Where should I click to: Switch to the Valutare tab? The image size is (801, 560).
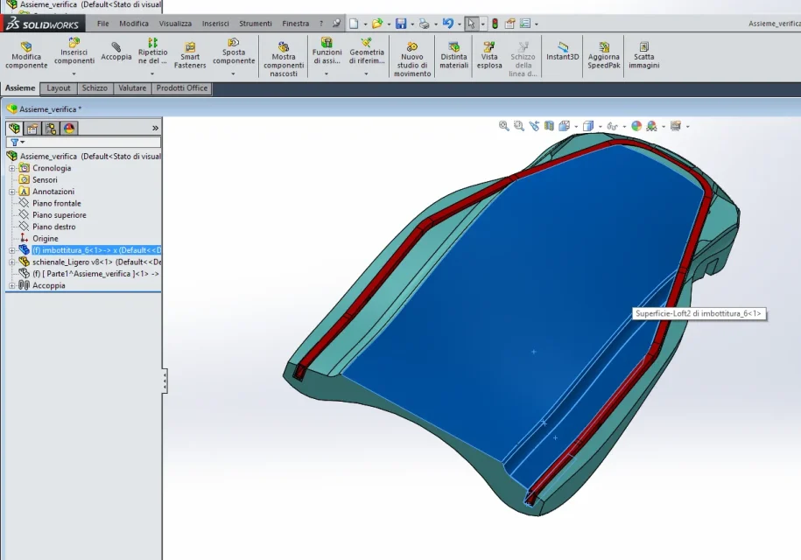tap(132, 88)
